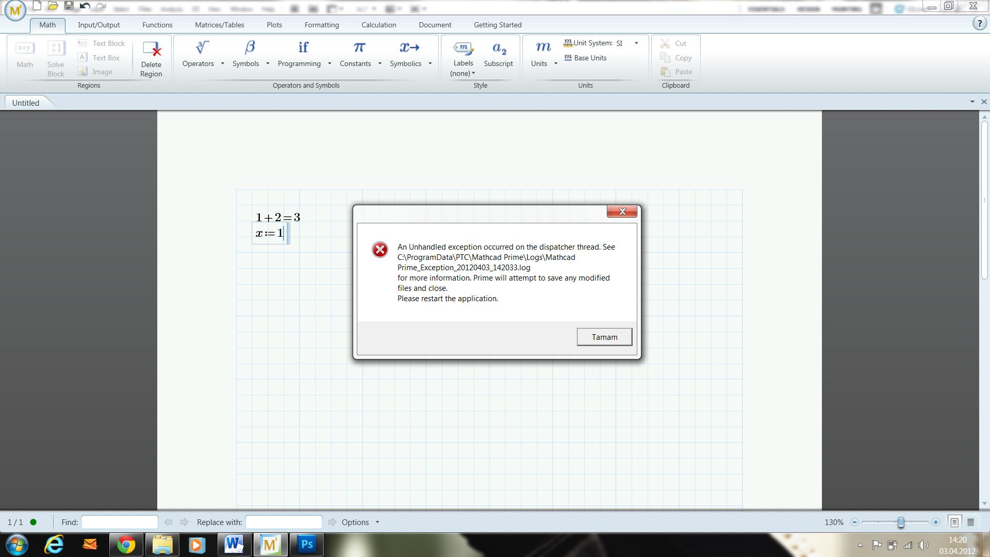Click the Mathcad Prime application menu button
This screenshot has width=990, height=557.
pos(15,9)
